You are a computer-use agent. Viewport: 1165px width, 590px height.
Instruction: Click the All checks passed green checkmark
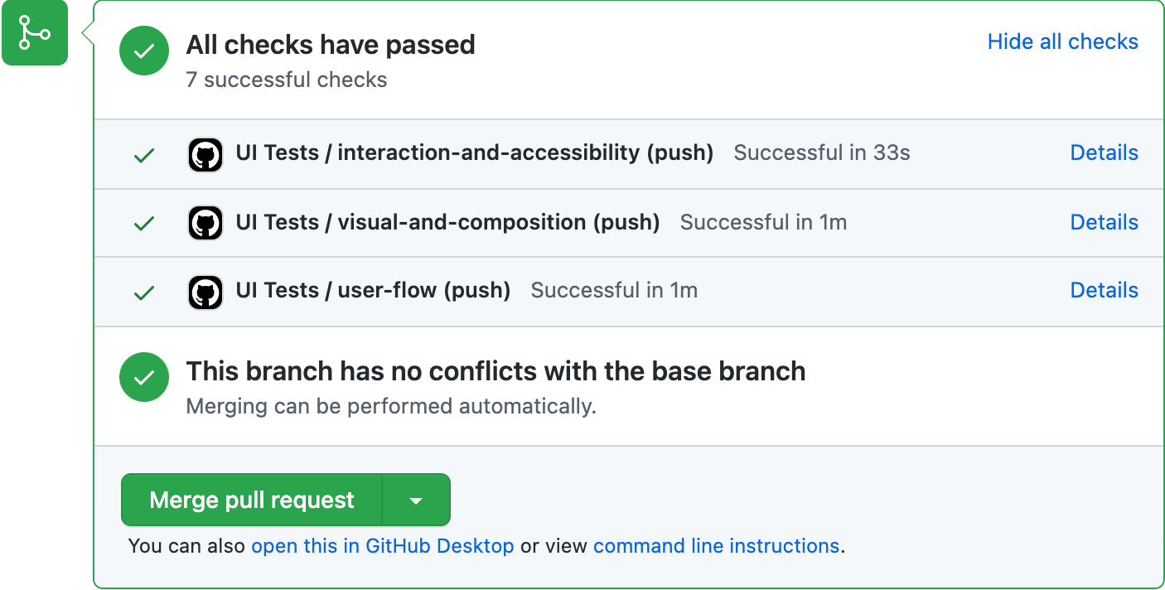pos(144,51)
